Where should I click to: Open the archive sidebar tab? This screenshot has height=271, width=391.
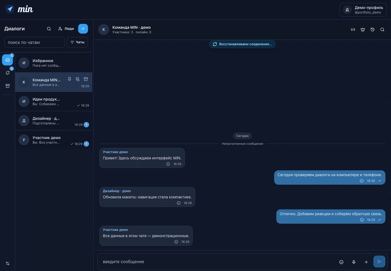[x=8, y=86]
